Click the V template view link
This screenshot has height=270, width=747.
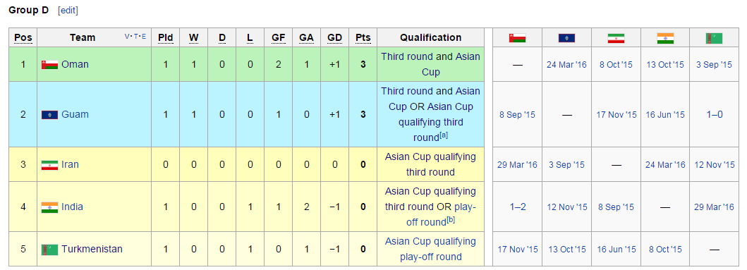pyautogui.click(x=127, y=37)
